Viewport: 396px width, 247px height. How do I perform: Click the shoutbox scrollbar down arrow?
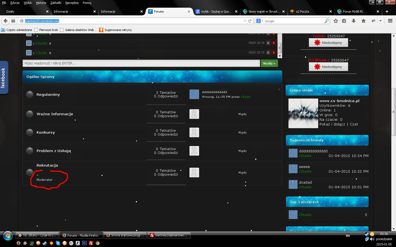point(280,56)
